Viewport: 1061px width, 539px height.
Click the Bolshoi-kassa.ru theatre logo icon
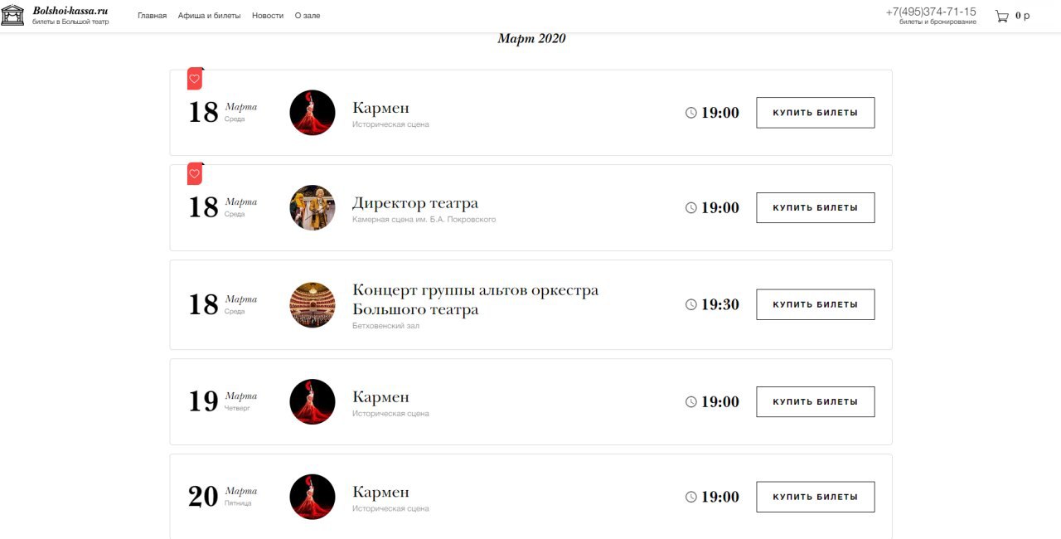[x=12, y=15]
